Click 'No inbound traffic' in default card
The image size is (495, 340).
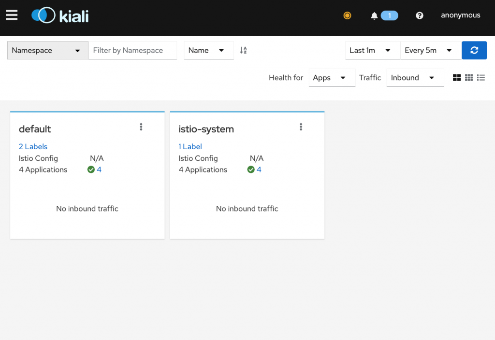(87, 209)
